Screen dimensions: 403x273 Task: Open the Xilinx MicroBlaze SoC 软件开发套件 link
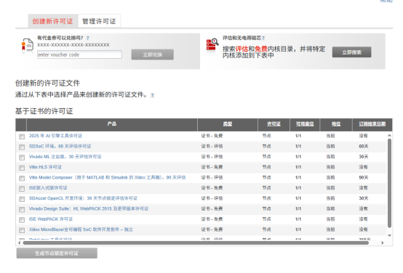click(81, 229)
